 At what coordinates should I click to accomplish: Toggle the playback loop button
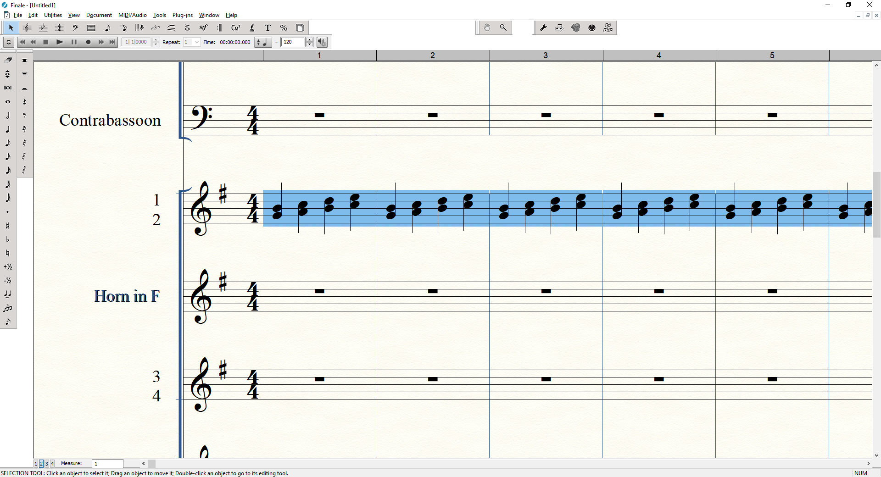(8, 42)
